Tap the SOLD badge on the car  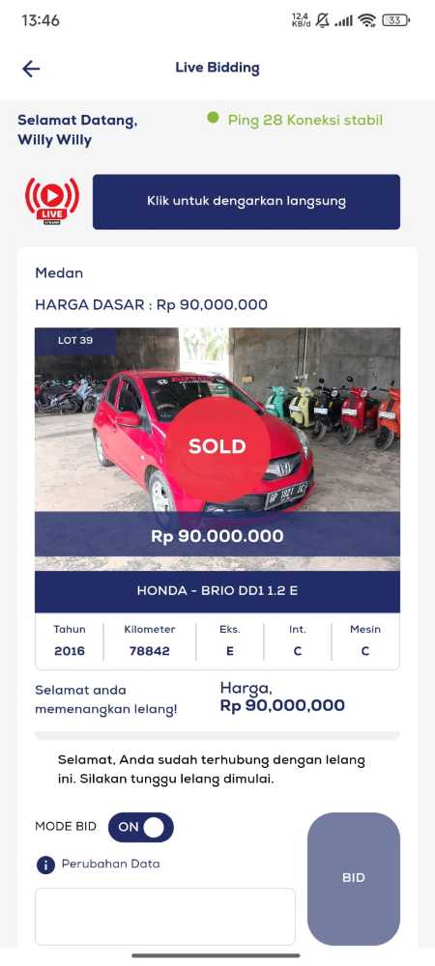[217, 446]
